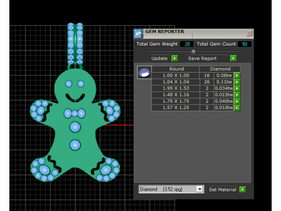Click the Total Gem Weight label
This screenshot has width=281, height=211.
pos(157,44)
